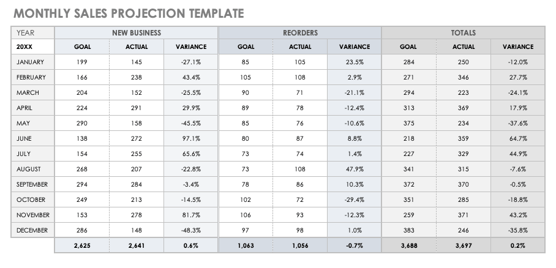Select August Reorders variance 47.9%
This screenshot has height=268, width=556.
click(354, 169)
